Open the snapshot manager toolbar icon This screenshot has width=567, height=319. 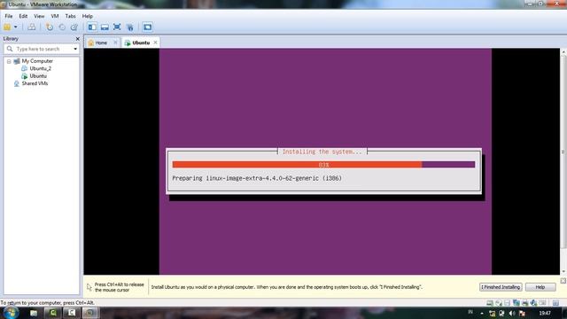tap(74, 27)
